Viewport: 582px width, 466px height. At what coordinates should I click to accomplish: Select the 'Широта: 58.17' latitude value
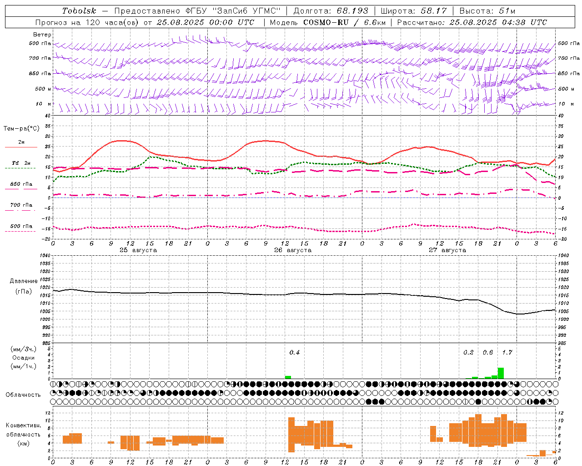(x=414, y=11)
